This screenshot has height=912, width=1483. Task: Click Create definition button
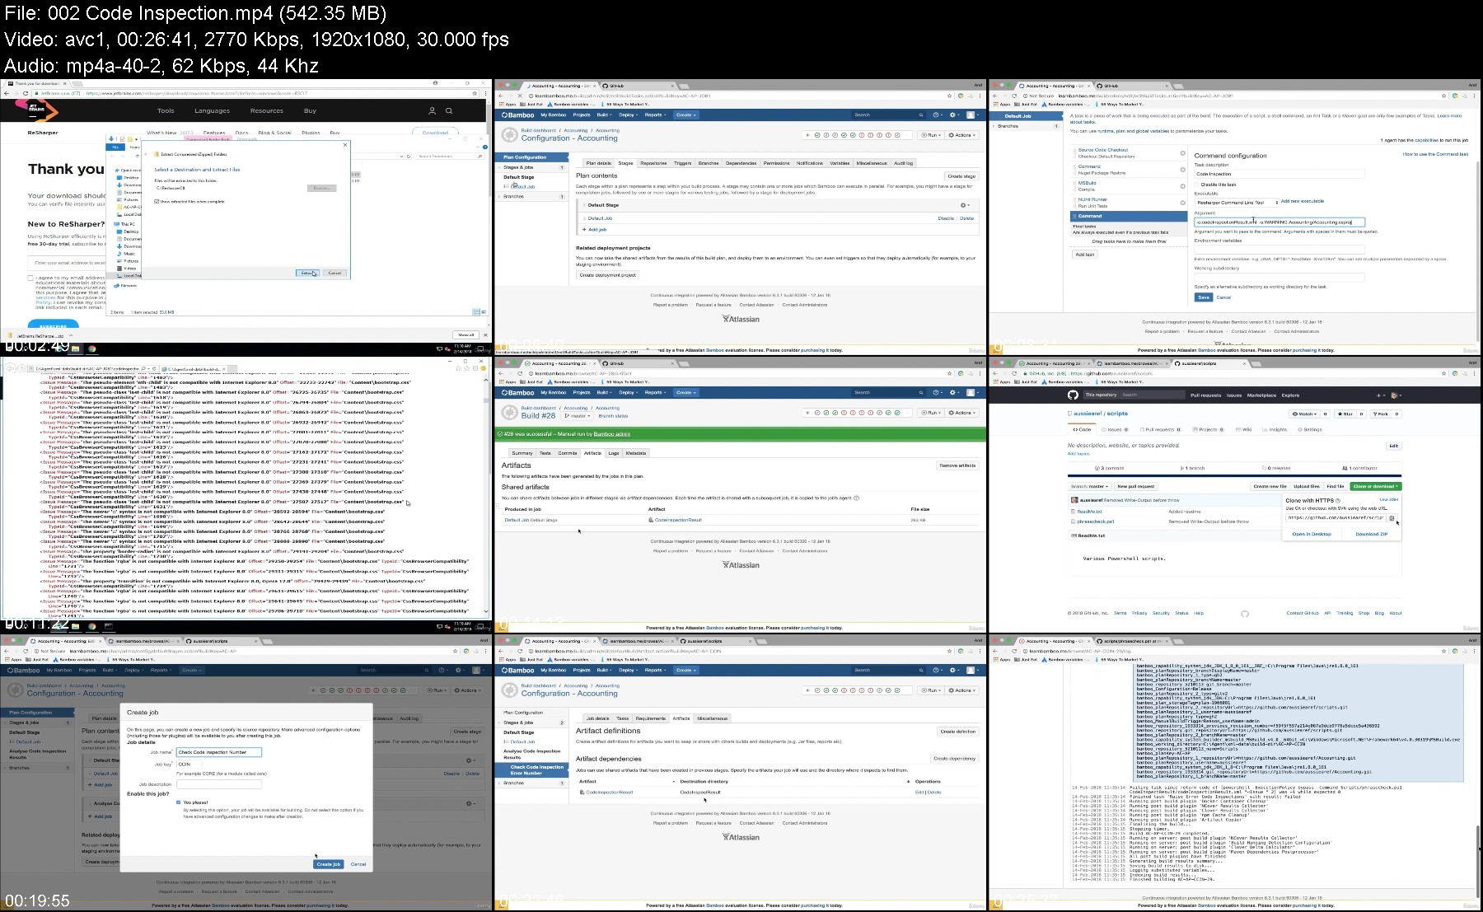point(958,731)
